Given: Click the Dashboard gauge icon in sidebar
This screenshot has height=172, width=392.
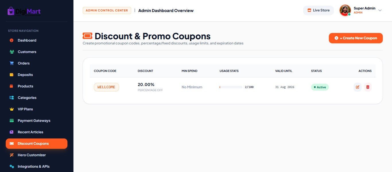Looking at the screenshot, I should [12, 40].
